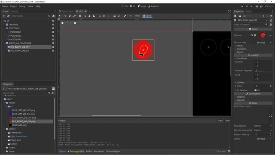275x155 pixels.
Task: Open the skeleton bone options icon
Action: (125, 16)
